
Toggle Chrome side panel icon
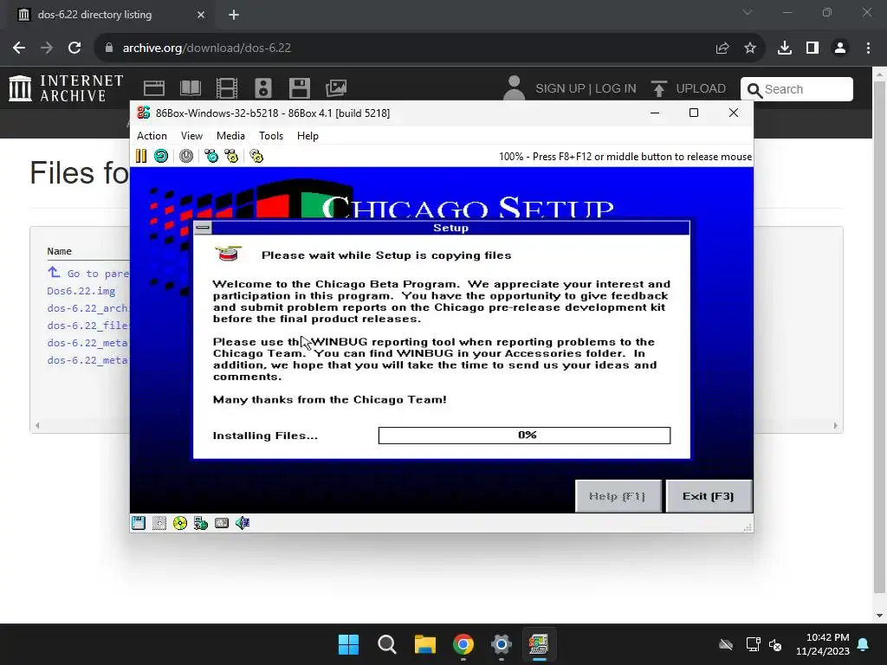pos(813,48)
